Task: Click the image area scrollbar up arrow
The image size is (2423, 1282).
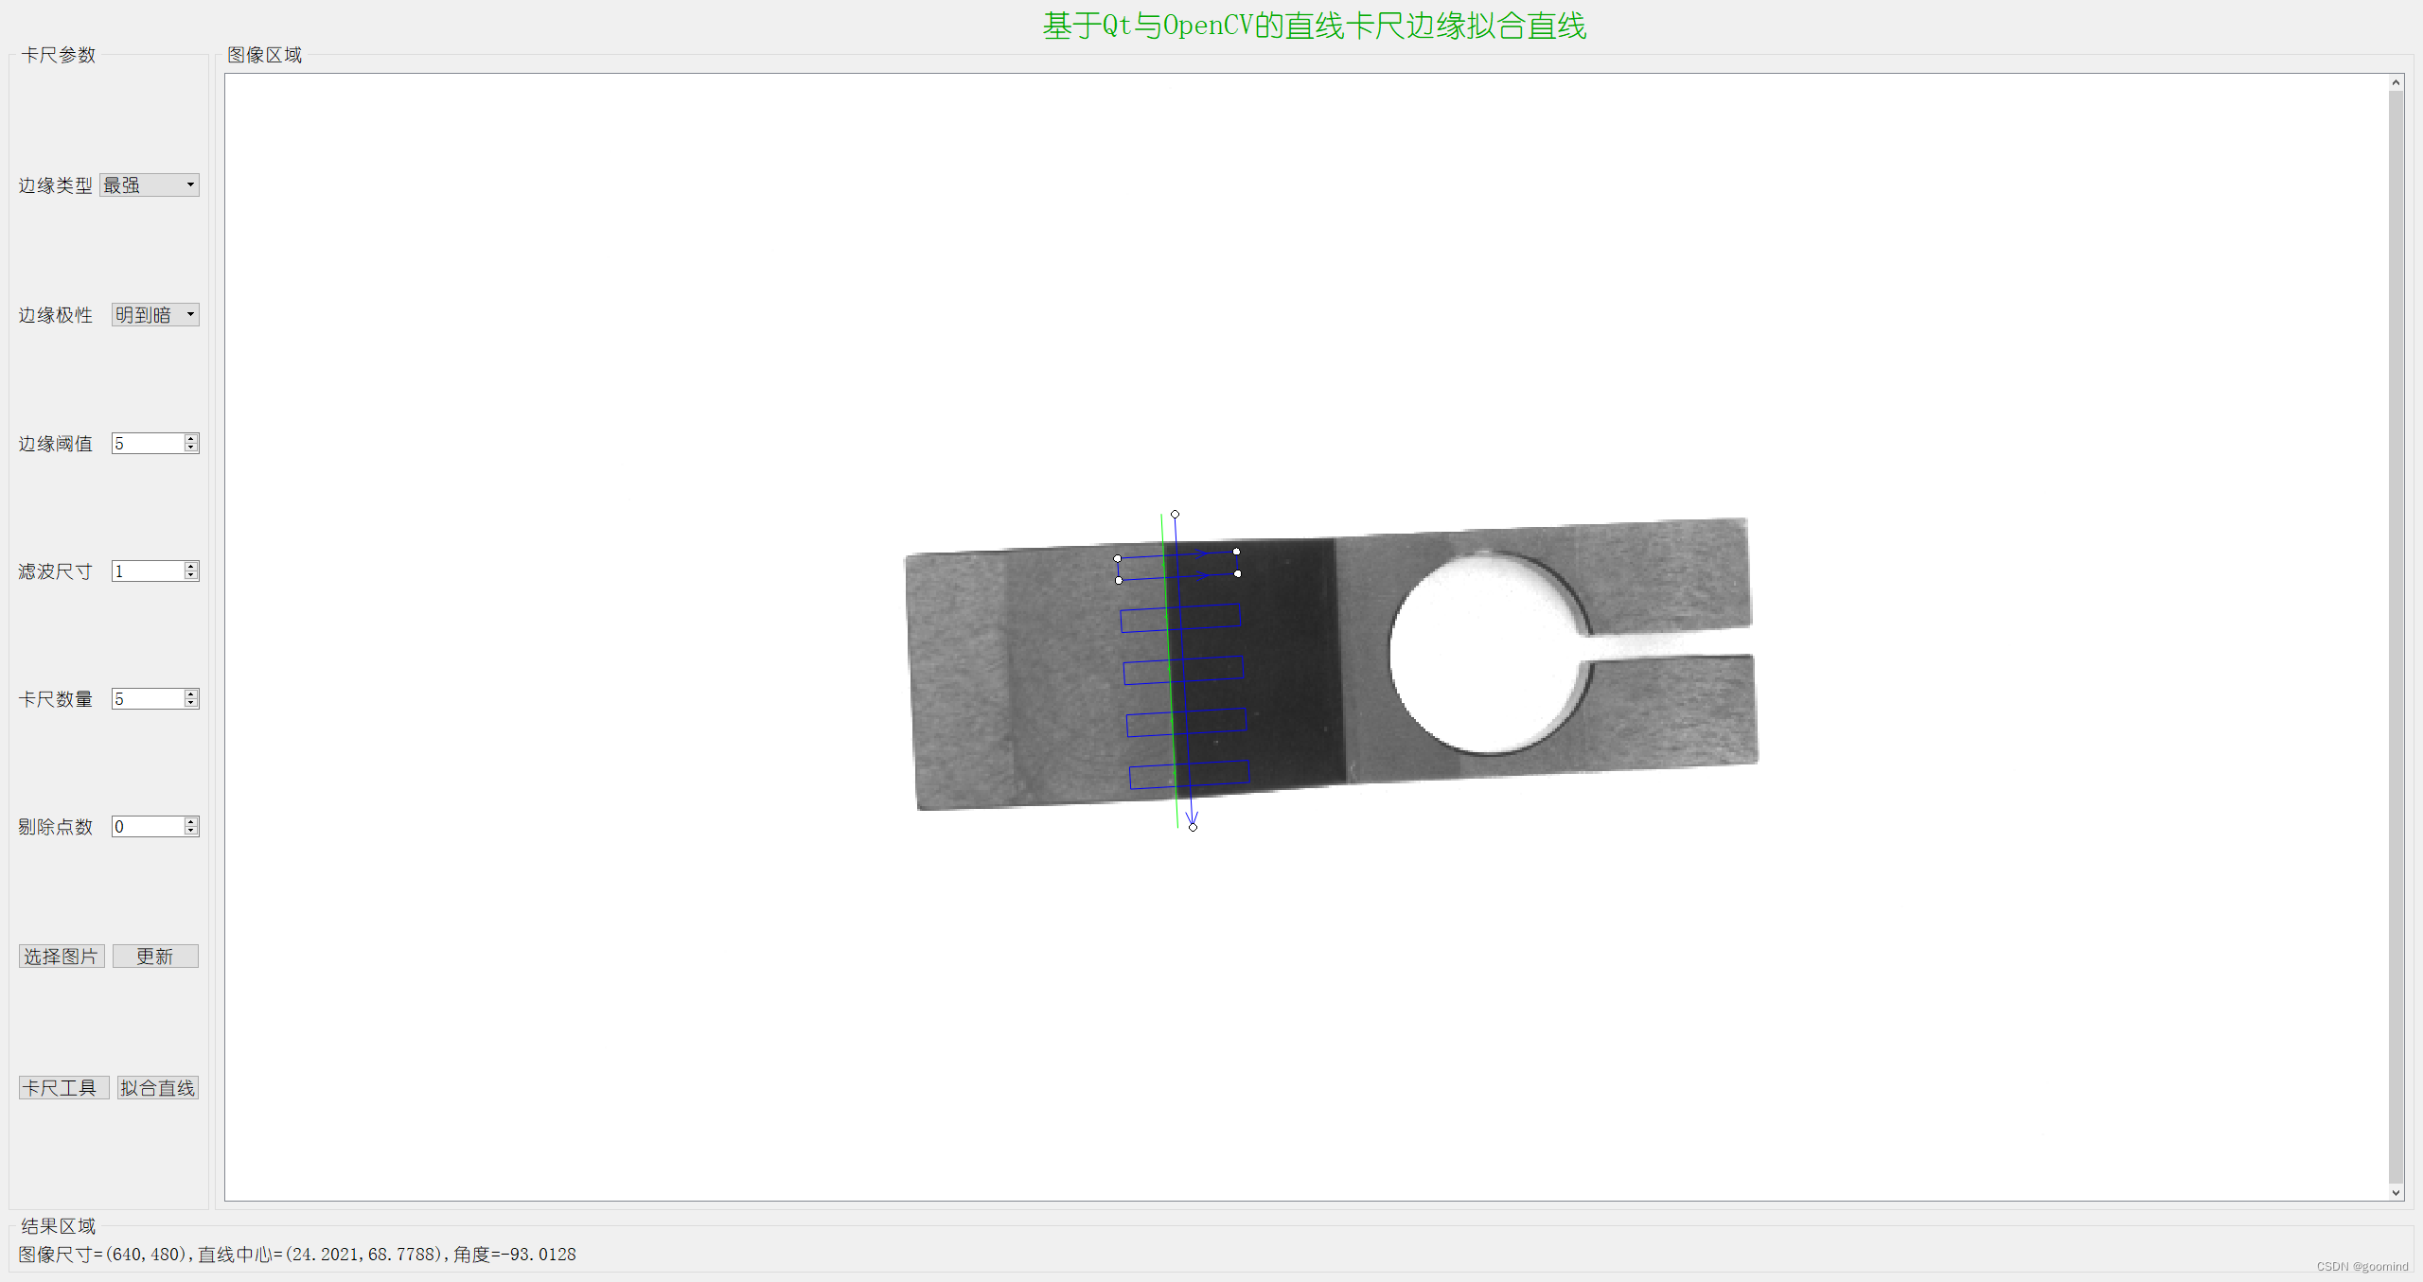Action: [2396, 83]
